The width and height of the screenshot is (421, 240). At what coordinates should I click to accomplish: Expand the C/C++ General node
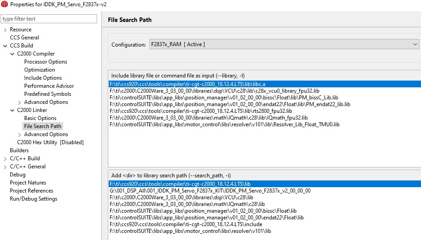(5, 167)
